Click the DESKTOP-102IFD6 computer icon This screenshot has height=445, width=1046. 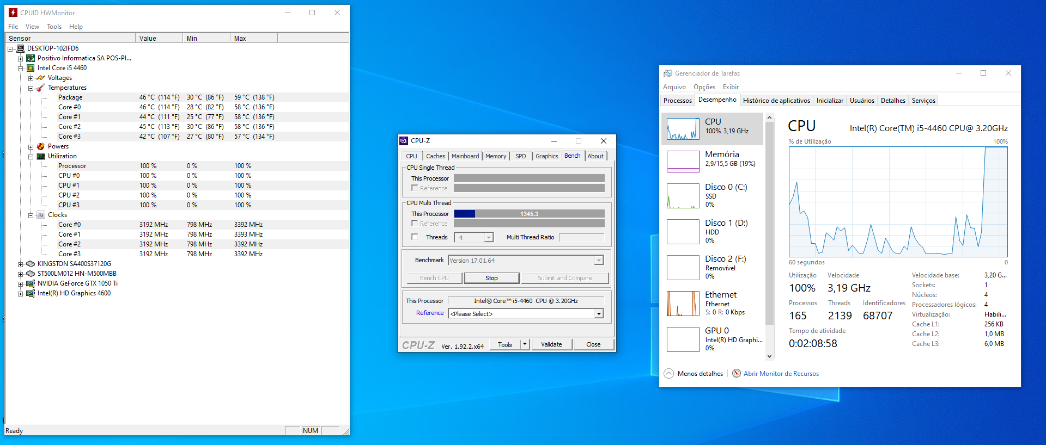coord(20,48)
